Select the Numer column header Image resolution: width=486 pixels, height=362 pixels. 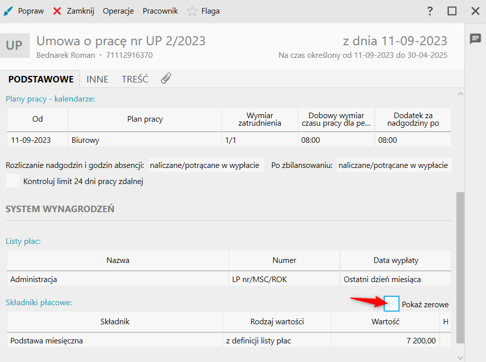[284, 260]
